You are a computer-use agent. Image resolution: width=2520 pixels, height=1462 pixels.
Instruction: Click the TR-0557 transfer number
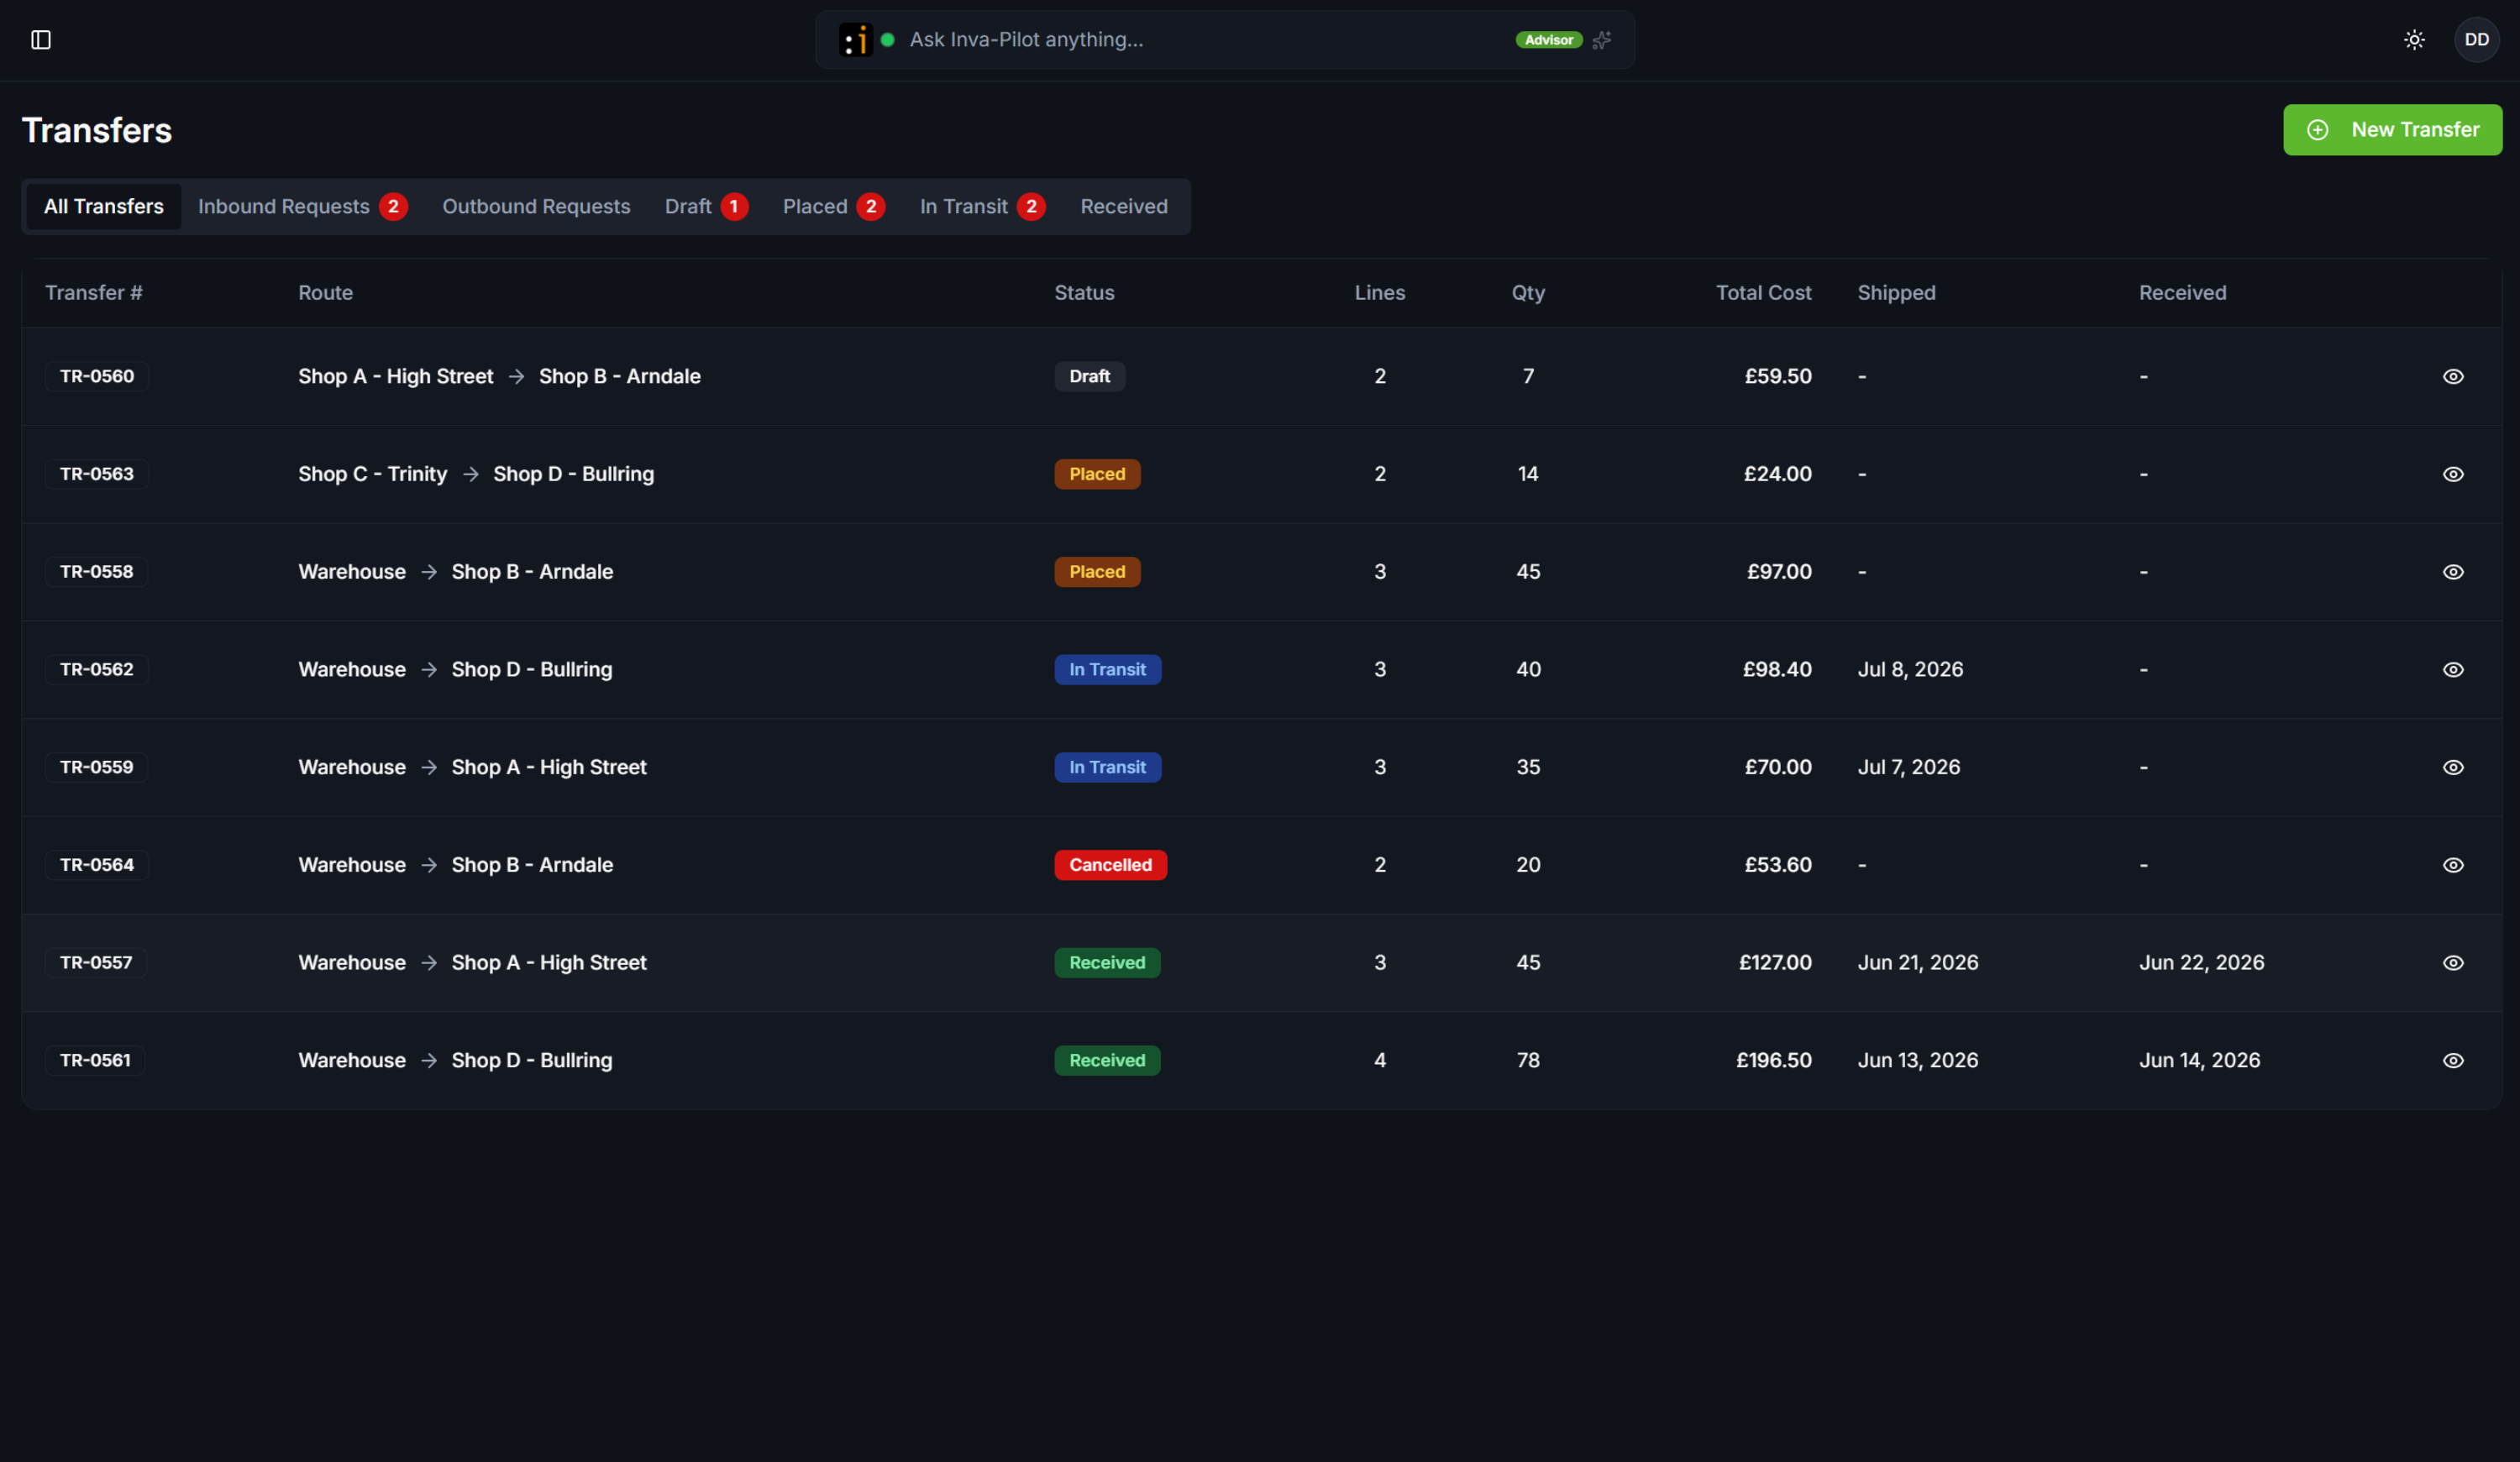tap(96, 962)
